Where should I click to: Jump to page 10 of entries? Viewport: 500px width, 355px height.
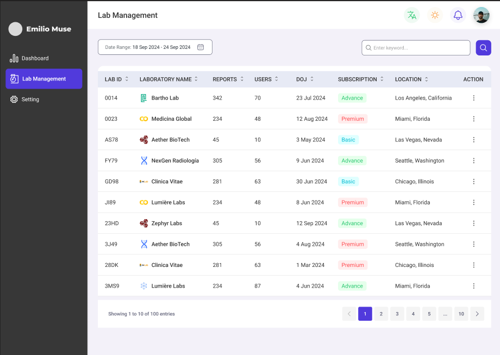coord(461,314)
